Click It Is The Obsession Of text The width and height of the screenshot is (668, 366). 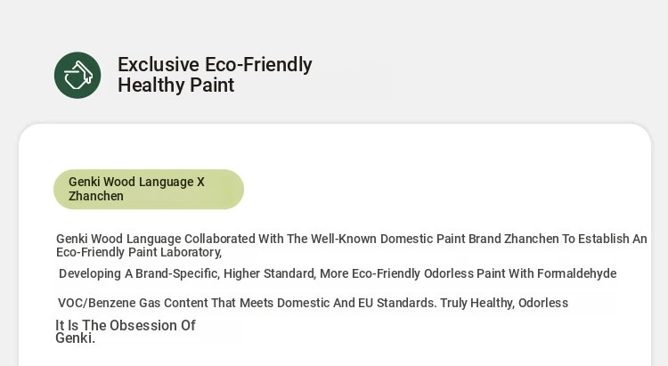tap(126, 325)
